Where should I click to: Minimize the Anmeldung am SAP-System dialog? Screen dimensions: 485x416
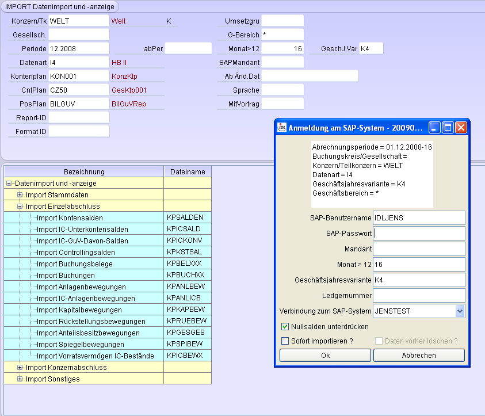434,127
